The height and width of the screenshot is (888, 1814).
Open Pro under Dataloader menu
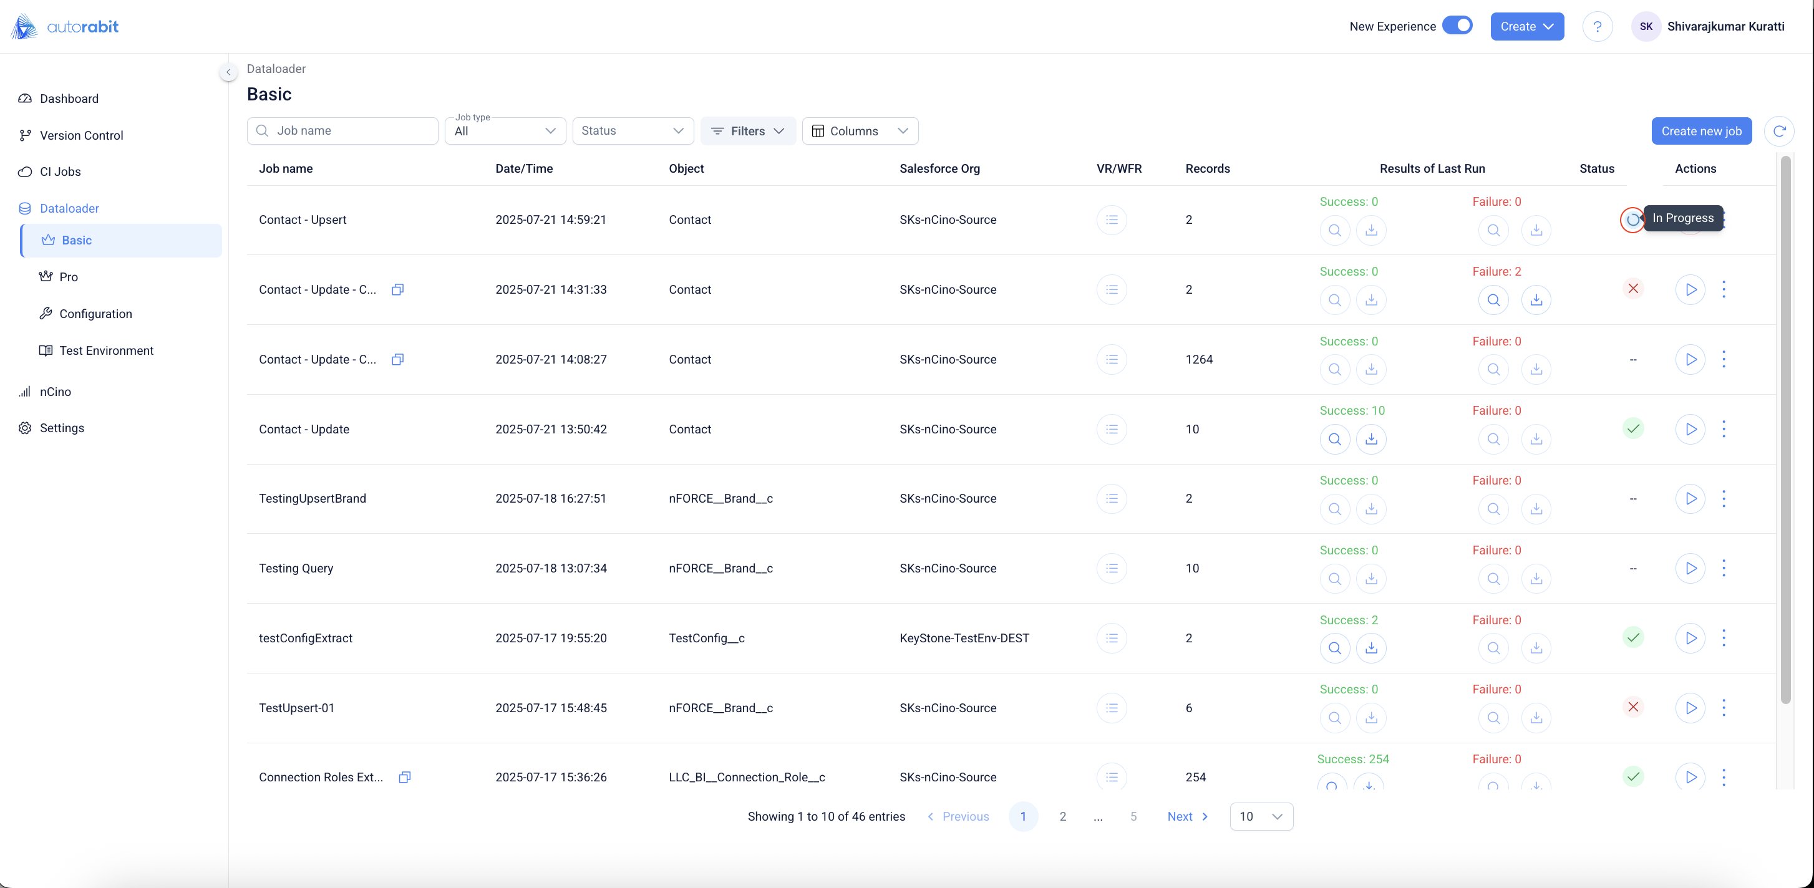point(69,277)
